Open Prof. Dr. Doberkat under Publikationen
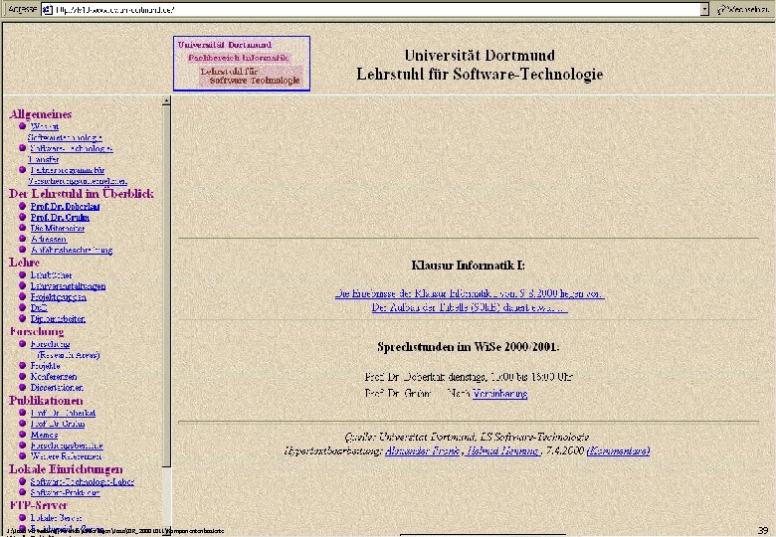Image resolution: width=776 pixels, height=537 pixels. click(63, 413)
